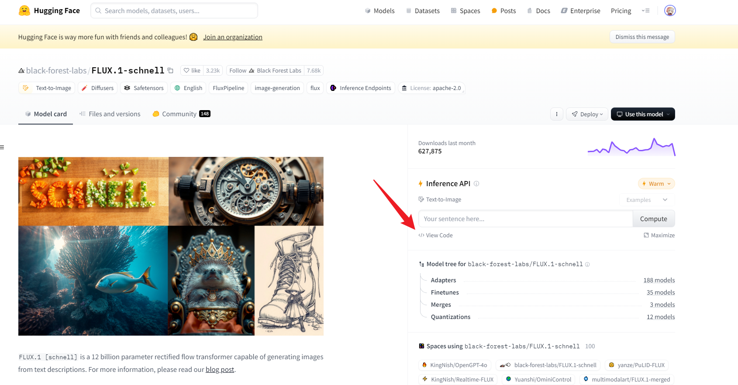Open the View Code link

coord(435,235)
